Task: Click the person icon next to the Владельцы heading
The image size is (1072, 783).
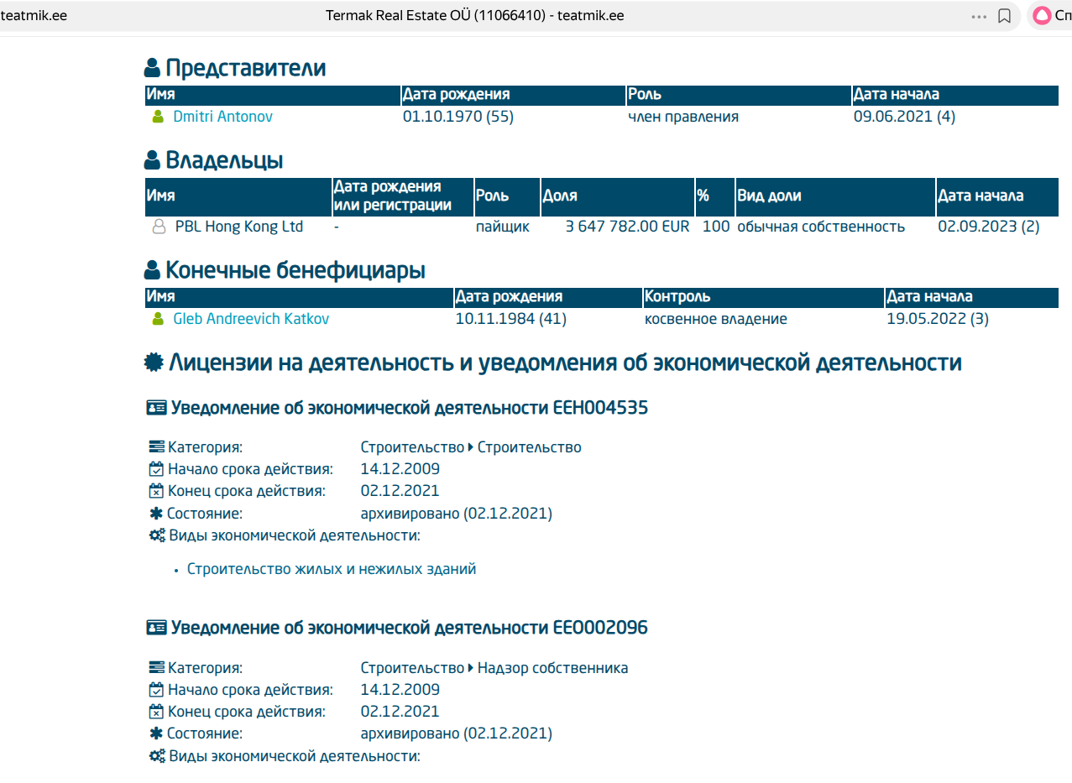Action: 152,161
